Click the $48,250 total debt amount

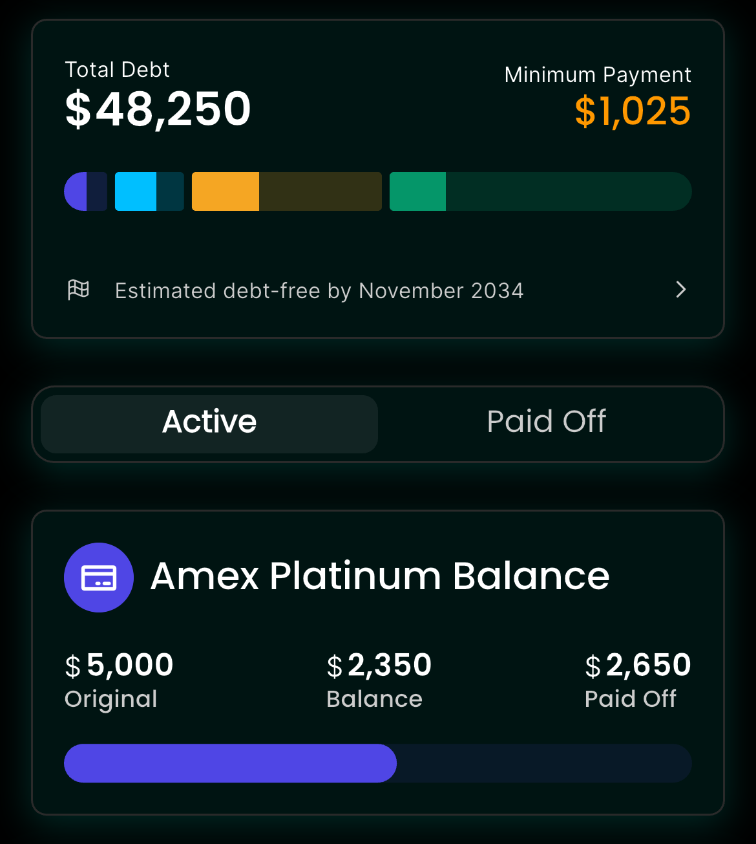158,109
